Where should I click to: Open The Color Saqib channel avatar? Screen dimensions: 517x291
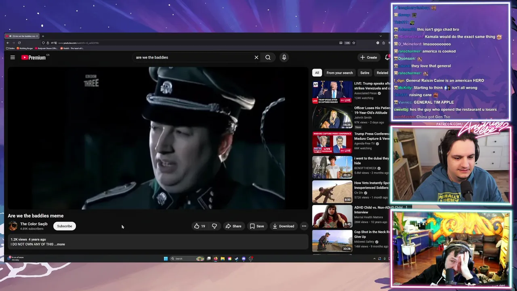13,226
